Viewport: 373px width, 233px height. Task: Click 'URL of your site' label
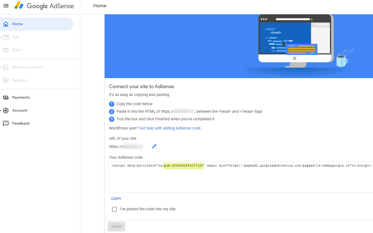click(123, 138)
